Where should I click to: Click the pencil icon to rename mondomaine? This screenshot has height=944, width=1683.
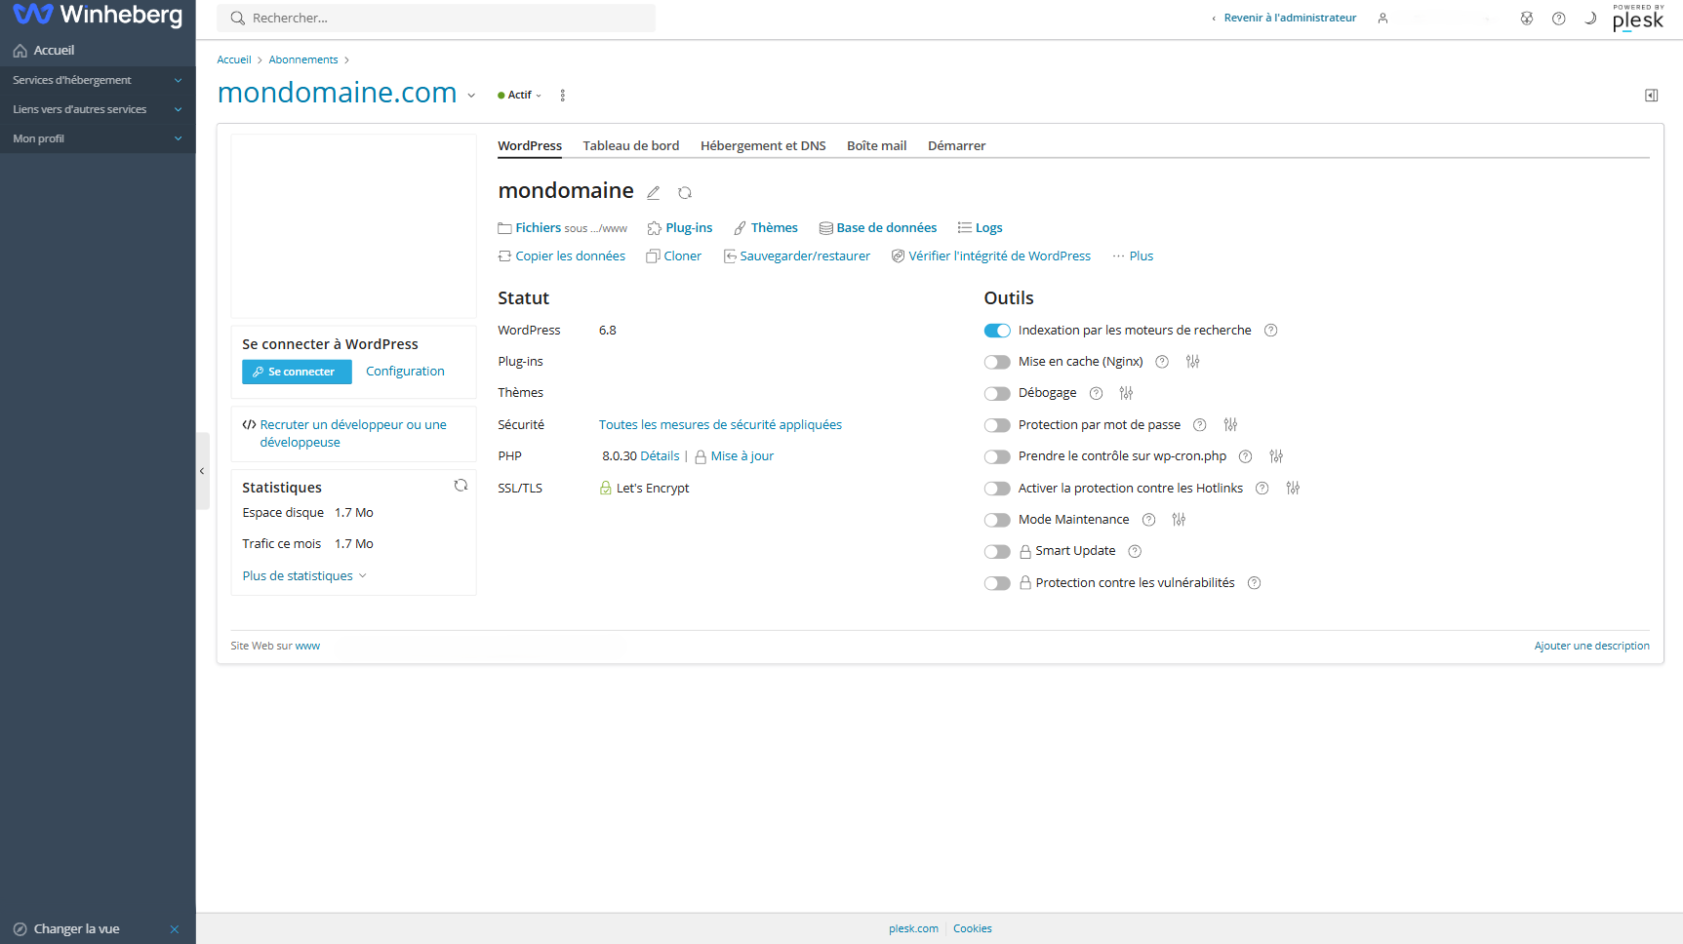click(654, 193)
